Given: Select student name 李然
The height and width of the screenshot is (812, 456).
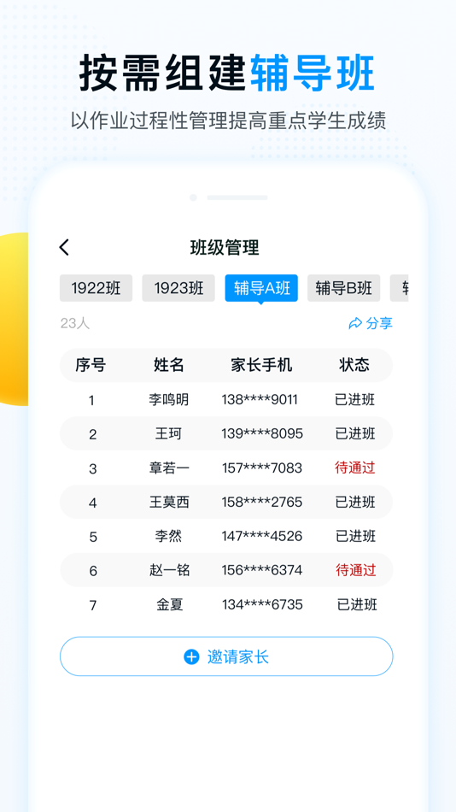Looking at the screenshot, I should [x=169, y=536].
